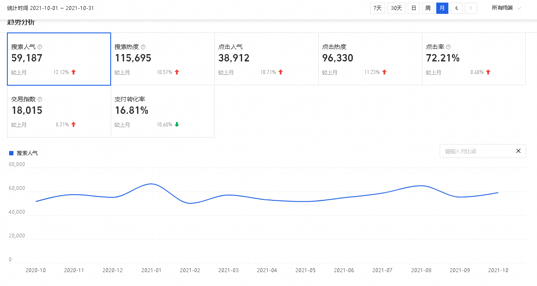537x286 pixels.
Task: Clear comparison word with X icon
Action: (x=518, y=151)
